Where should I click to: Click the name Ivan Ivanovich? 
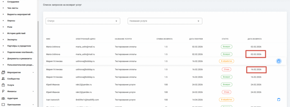pos(52,100)
